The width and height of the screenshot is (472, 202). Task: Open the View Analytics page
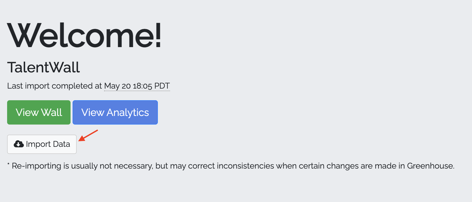115,112
